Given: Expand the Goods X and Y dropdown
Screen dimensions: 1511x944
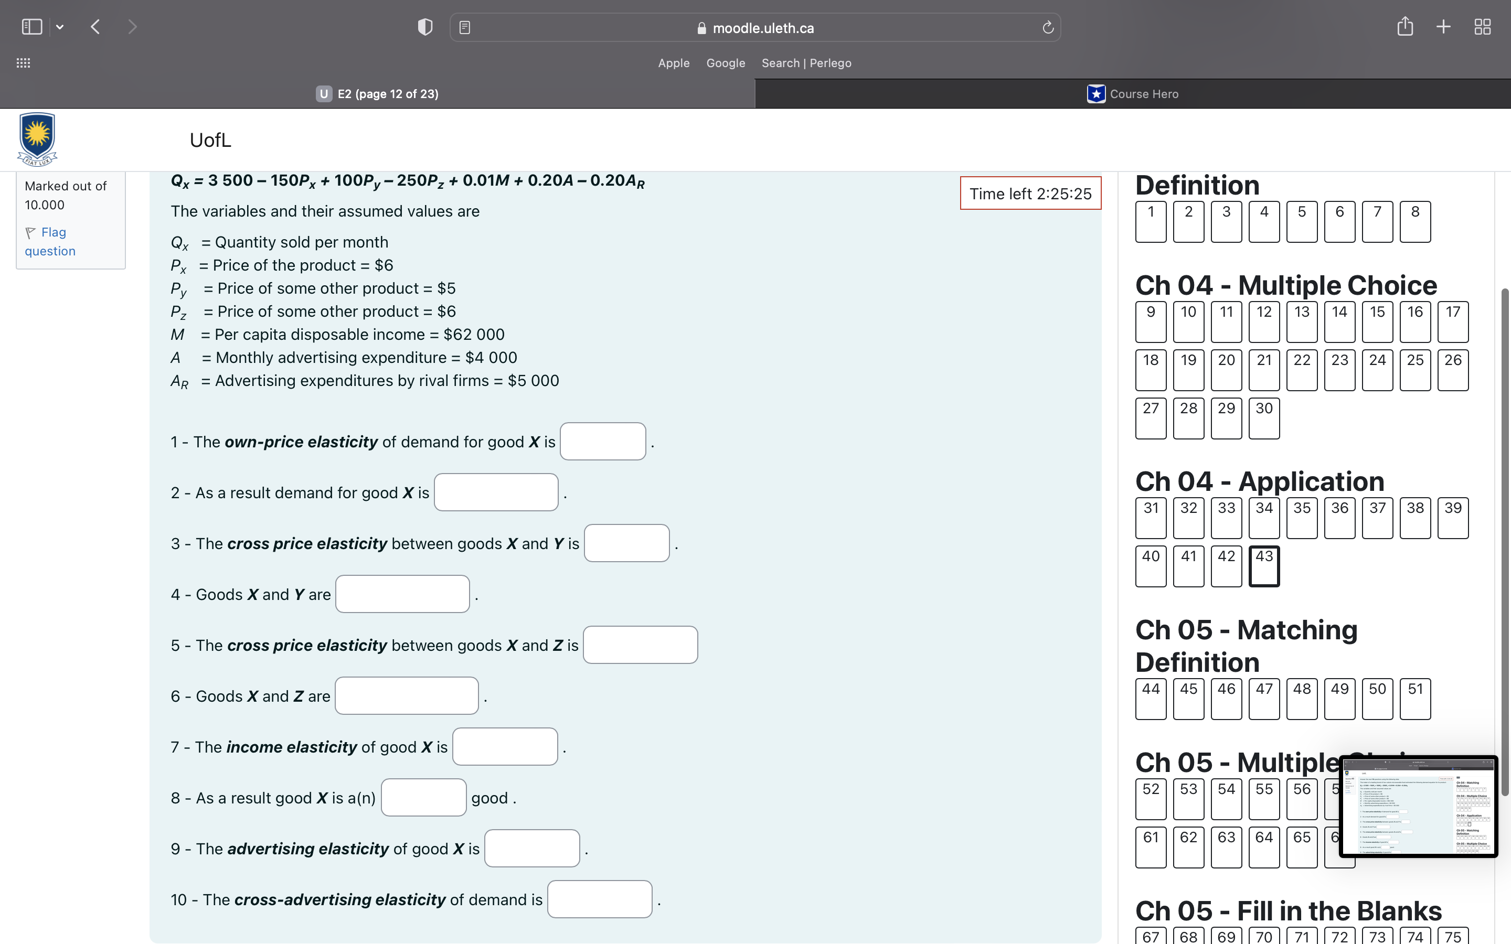Looking at the screenshot, I should coord(402,594).
